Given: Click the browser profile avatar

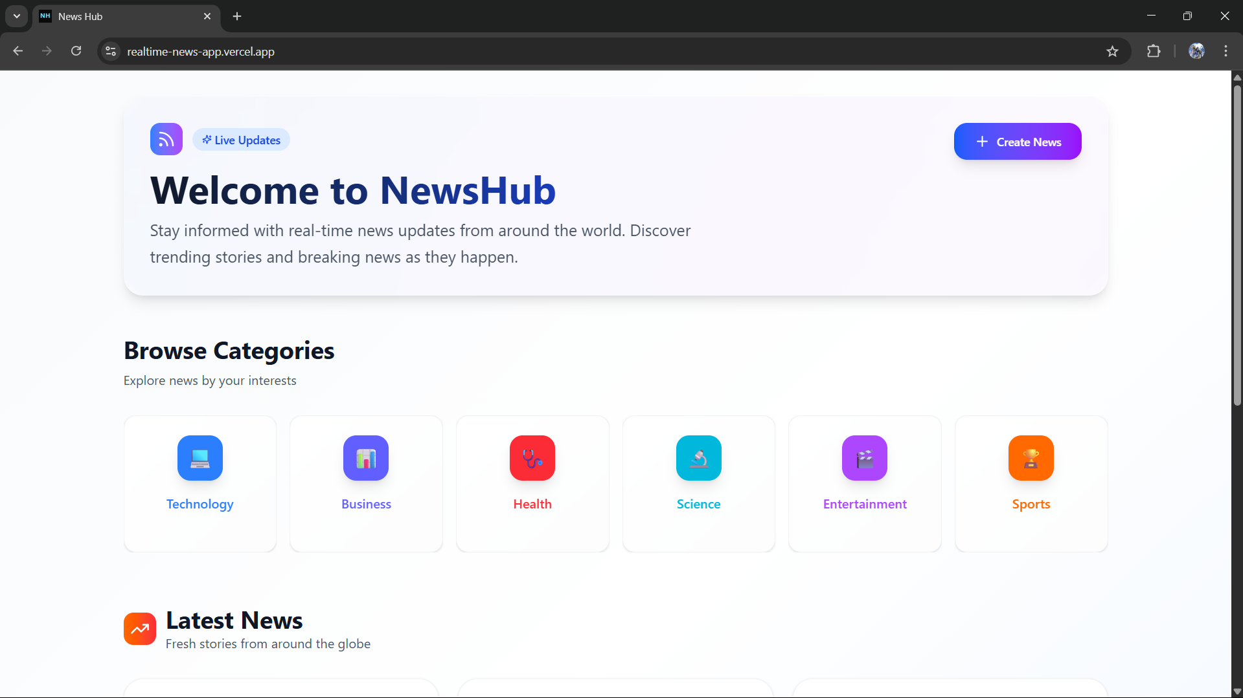Looking at the screenshot, I should [x=1197, y=51].
